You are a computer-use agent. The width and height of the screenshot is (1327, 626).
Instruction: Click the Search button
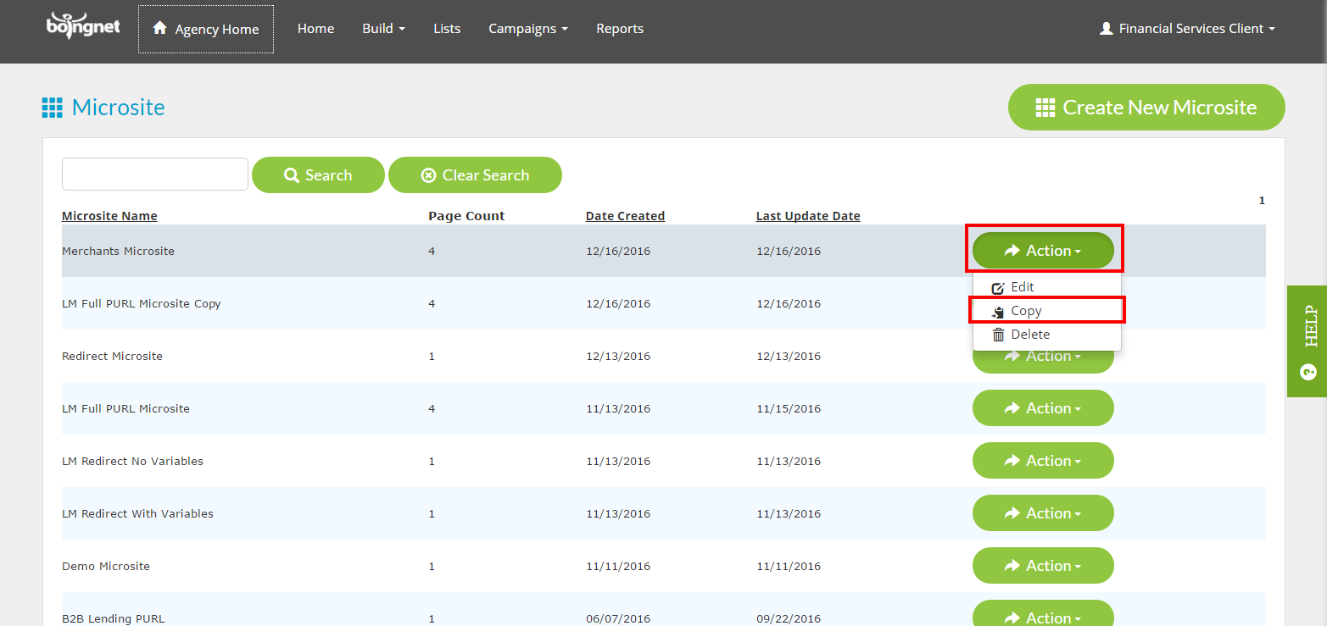(x=318, y=175)
